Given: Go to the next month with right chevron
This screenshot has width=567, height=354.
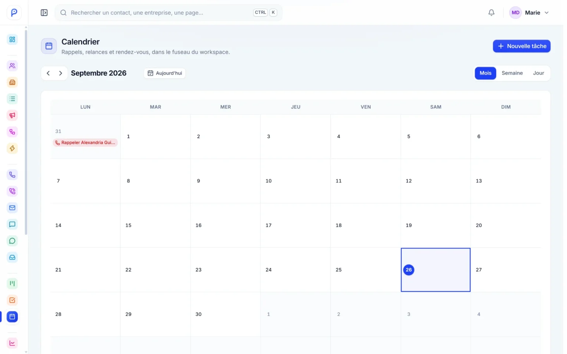Looking at the screenshot, I should (x=61, y=73).
